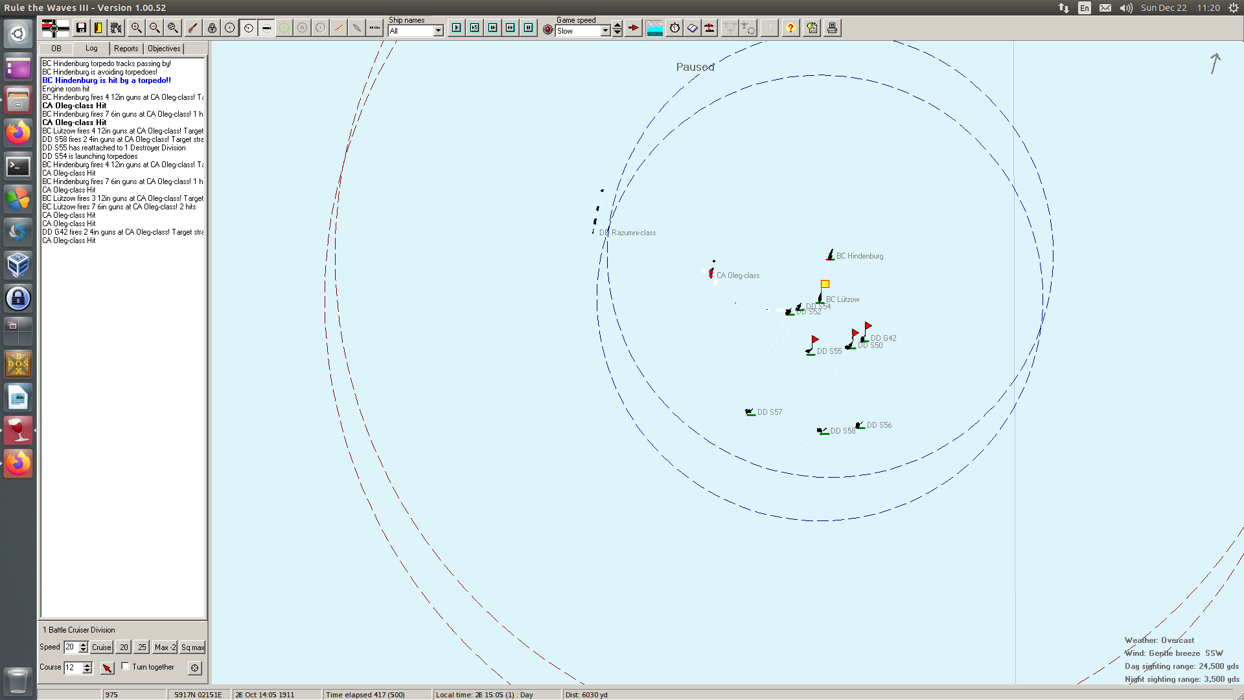Click the lightning bolt toolbar icon
Screen dimensions: 1244x700
click(x=770, y=28)
